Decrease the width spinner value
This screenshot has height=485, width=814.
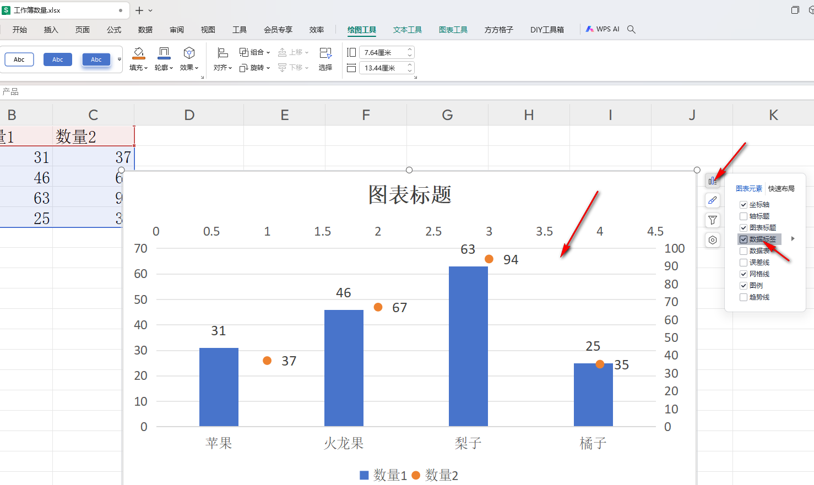pos(410,70)
